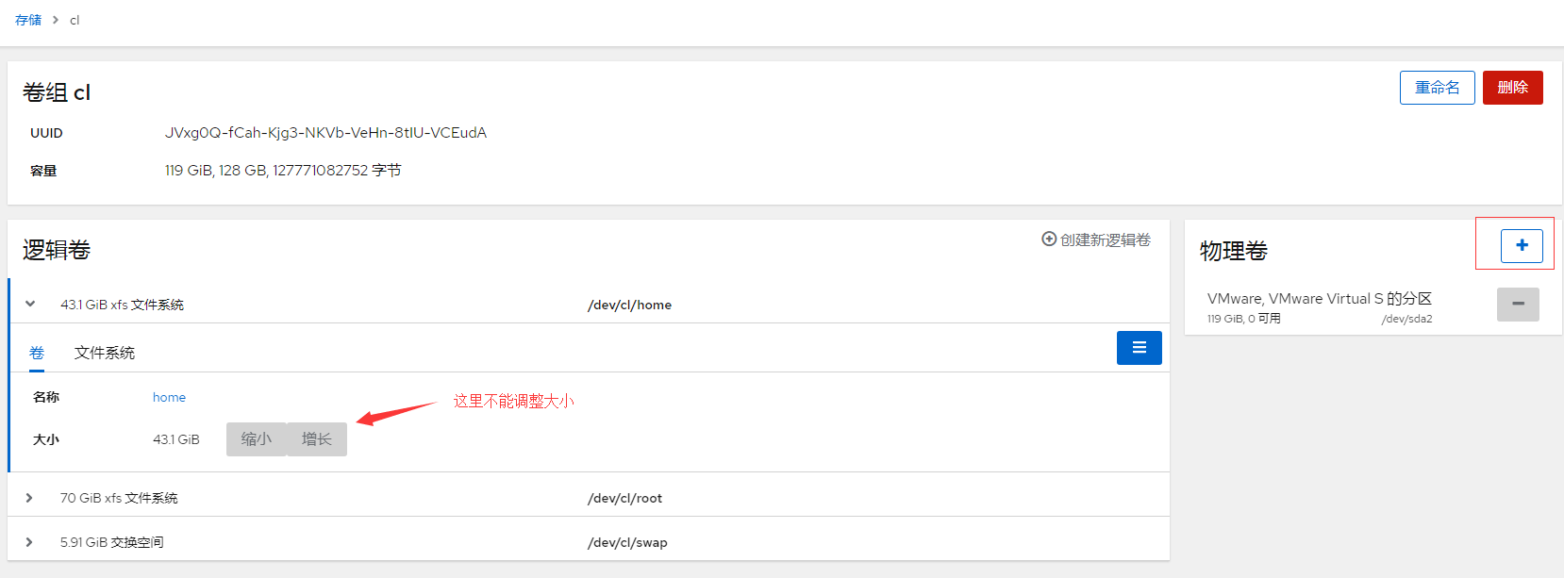Image resolution: width=1564 pixels, height=578 pixels.
Task: Click the /dev/cl/root path text
Action: pyautogui.click(x=624, y=498)
